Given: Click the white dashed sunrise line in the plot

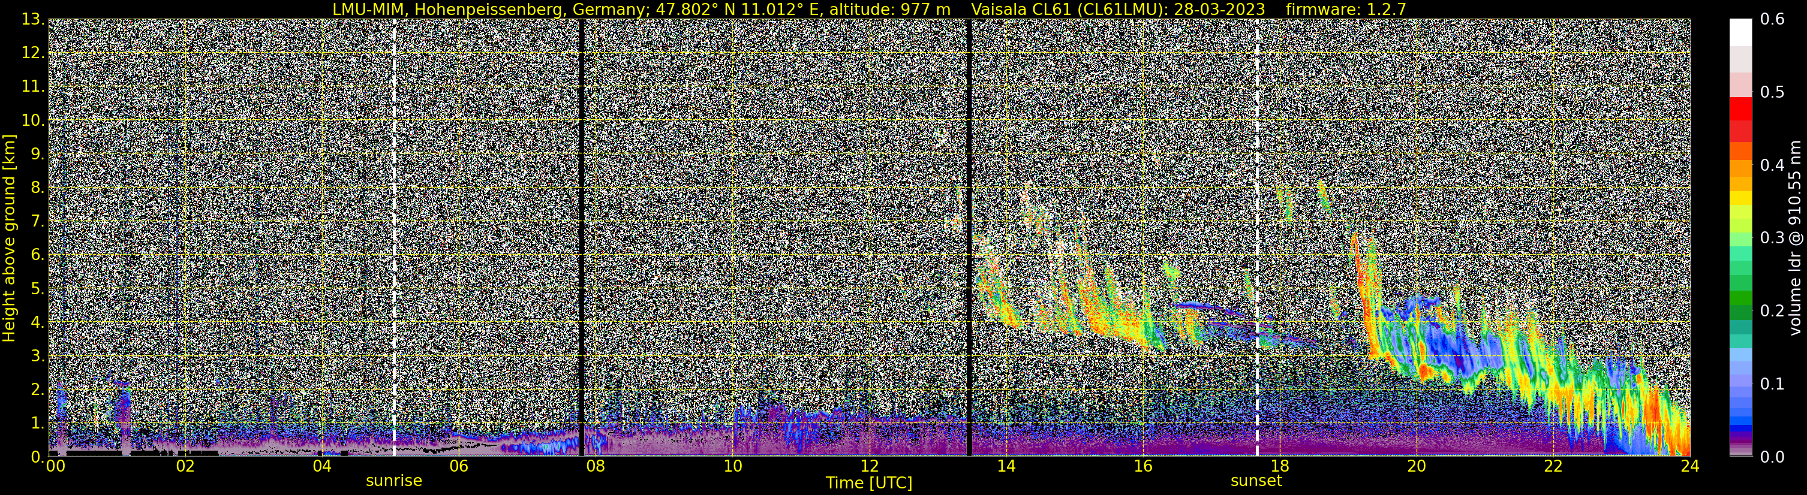Looking at the screenshot, I should coord(394,238).
